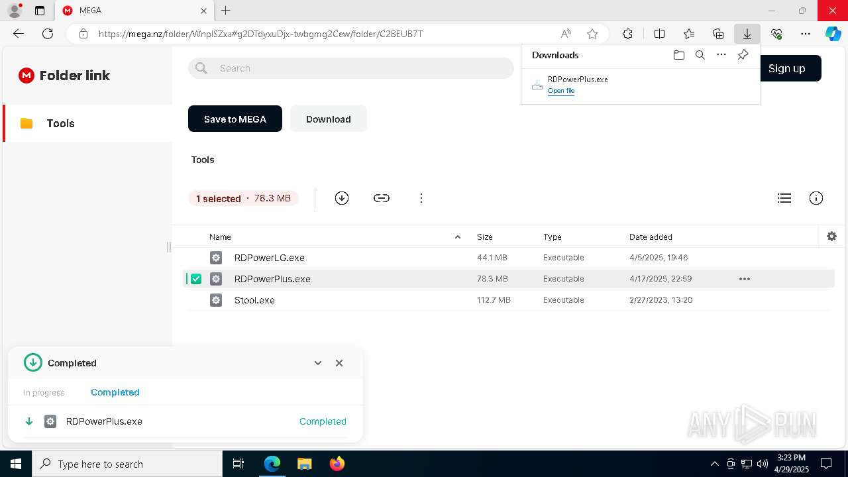Click Save to MEGA button
The image size is (848, 477).
235,119
